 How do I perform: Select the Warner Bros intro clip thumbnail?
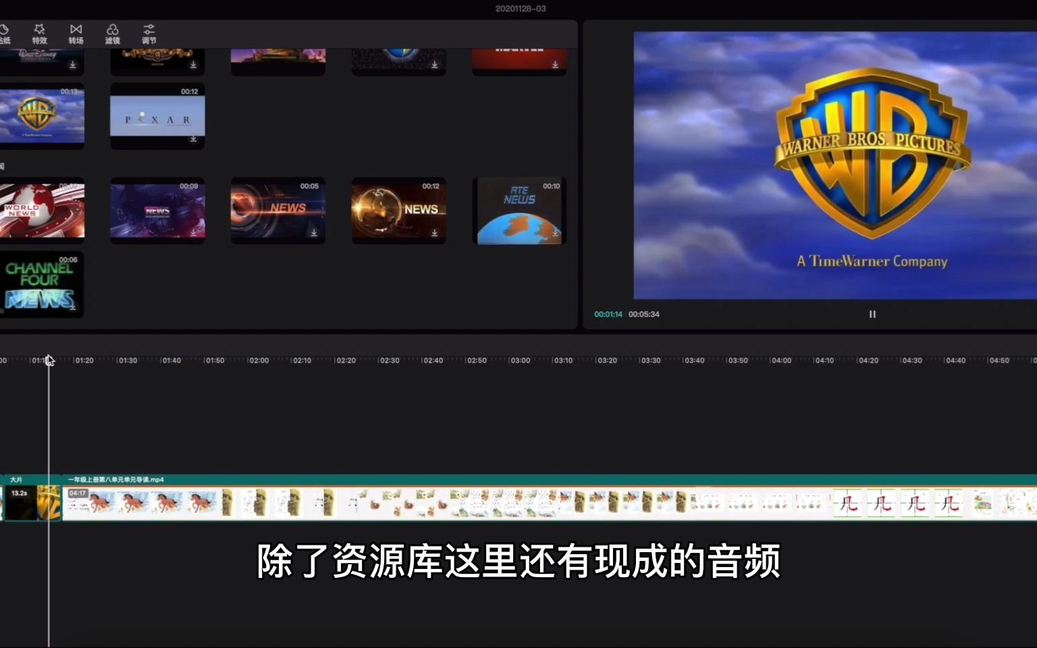pos(42,115)
